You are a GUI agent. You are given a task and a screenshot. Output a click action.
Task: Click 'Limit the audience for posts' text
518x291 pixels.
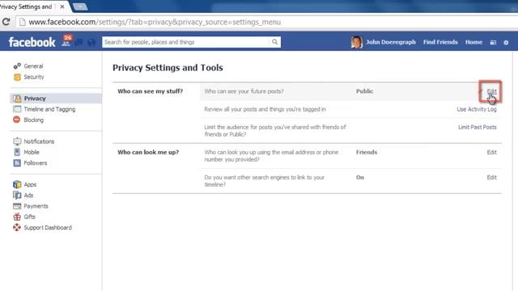point(275,131)
